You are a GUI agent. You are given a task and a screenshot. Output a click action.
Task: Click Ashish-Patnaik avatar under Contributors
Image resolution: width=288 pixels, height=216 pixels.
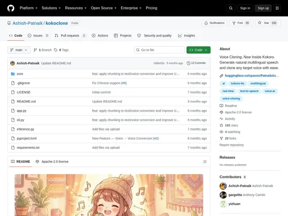click(223, 186)
